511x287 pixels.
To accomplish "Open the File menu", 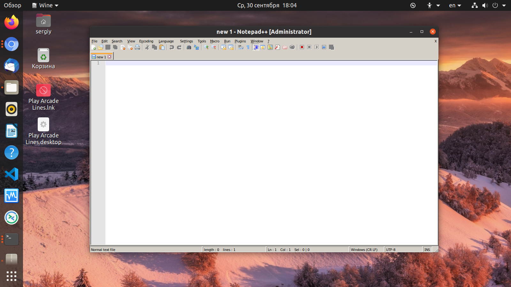I will coord(95,41).
